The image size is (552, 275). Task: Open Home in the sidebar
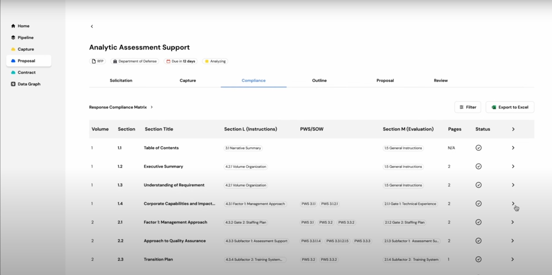pyautogui.click(x=23, y=26)
